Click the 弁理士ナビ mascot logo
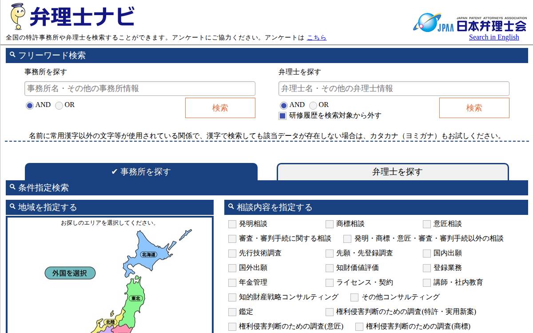 (18, 17)
